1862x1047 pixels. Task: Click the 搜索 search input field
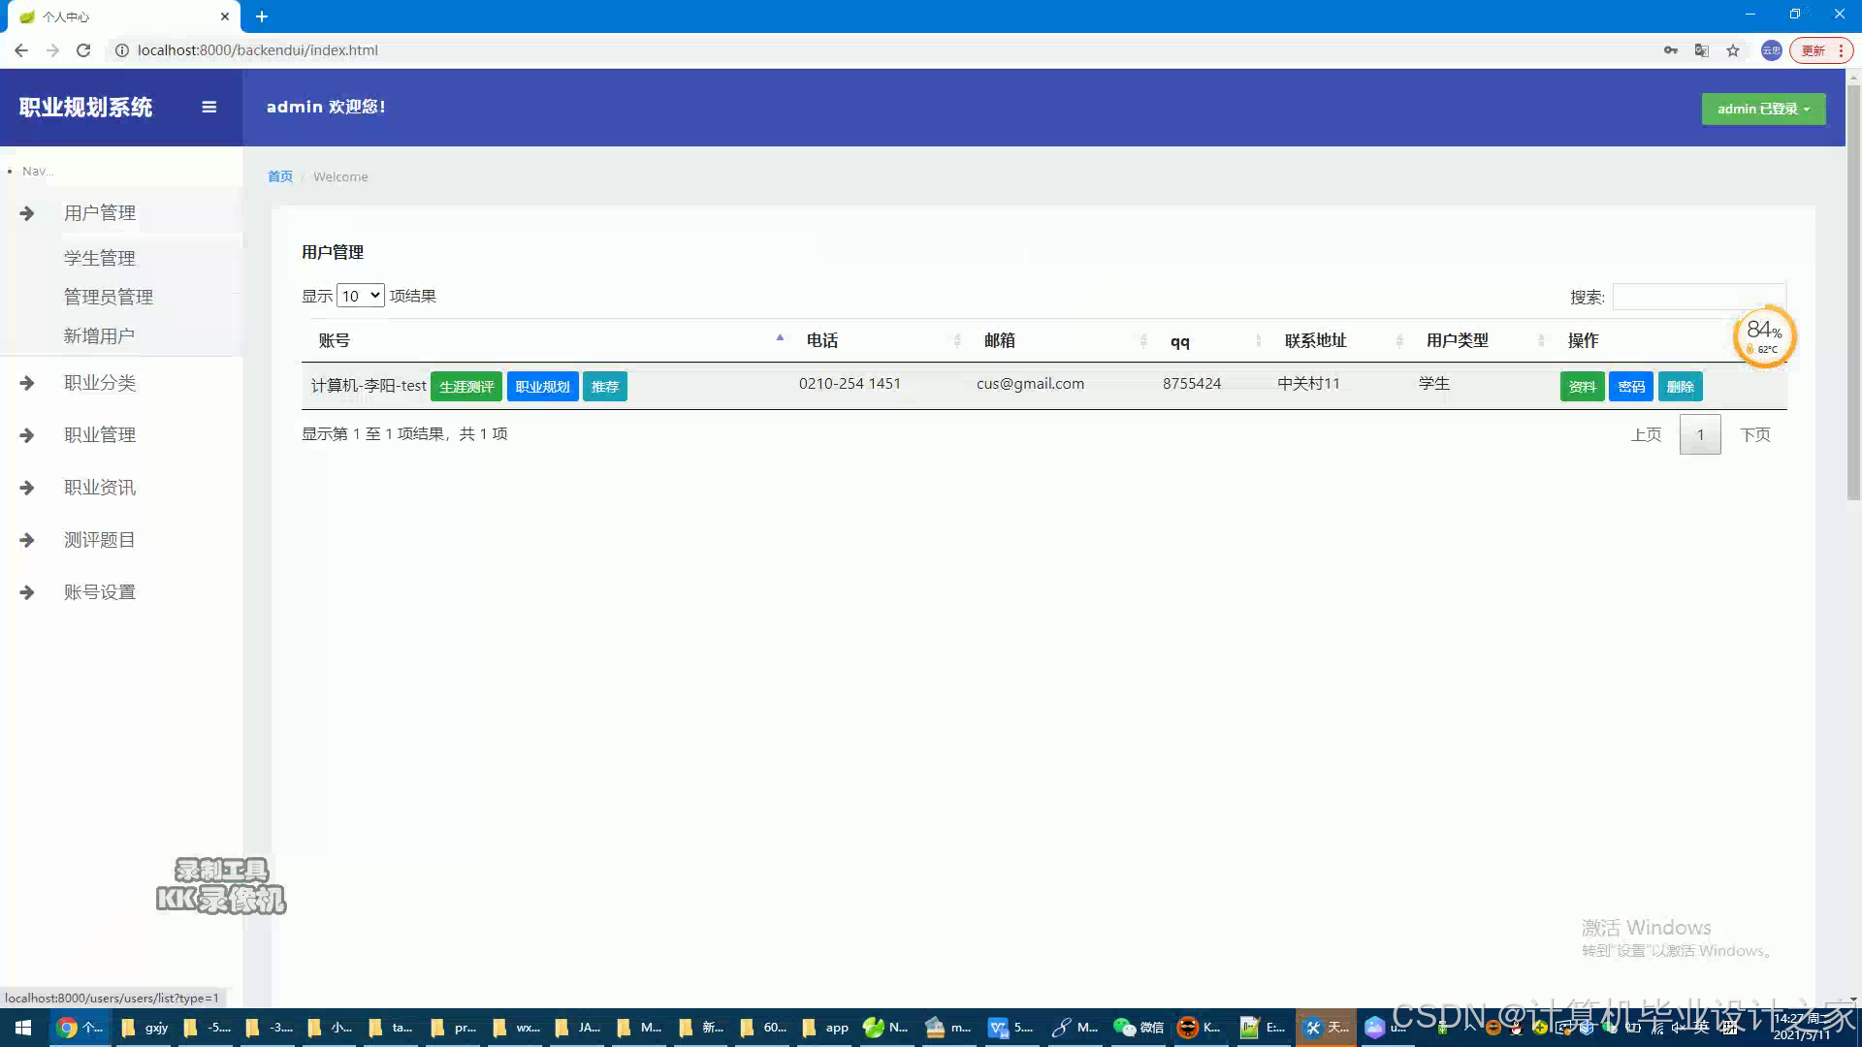[x=1699, y=297]
